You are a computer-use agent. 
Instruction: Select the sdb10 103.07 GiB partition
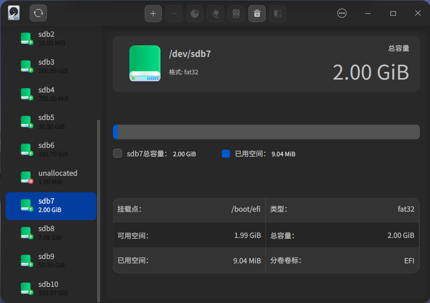coord(51,288)
